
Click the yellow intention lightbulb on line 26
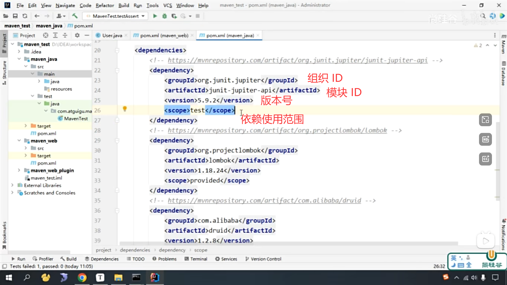click(x=125, y=109)
